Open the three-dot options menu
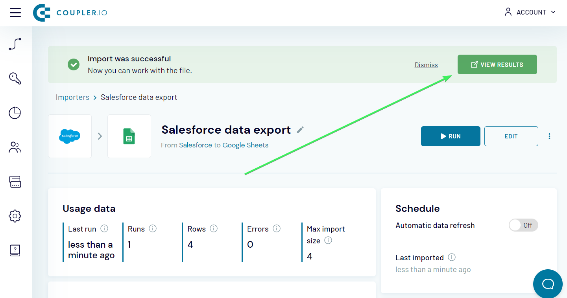 [x=549, y=136]
